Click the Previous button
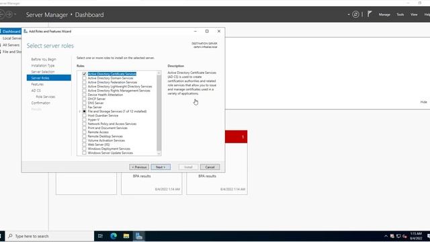Image resolution: width=430 pixels, height=242 pixels. tap(139, 167)
